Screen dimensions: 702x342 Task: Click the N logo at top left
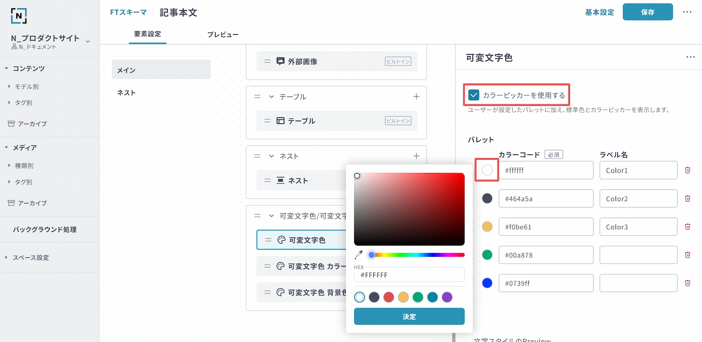[19, 16]
